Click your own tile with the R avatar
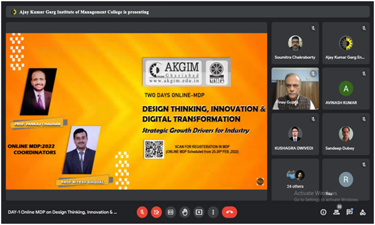 coord(346,180)
